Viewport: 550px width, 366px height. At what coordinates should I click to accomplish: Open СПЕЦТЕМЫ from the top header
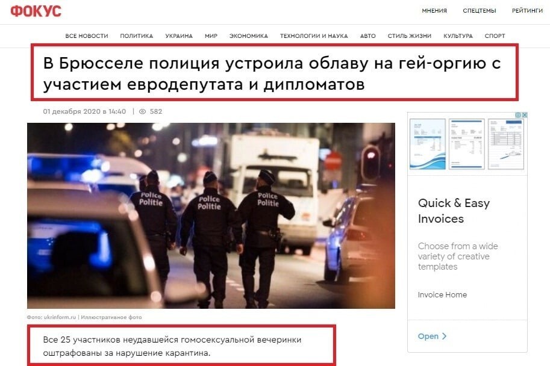[479, 10]
